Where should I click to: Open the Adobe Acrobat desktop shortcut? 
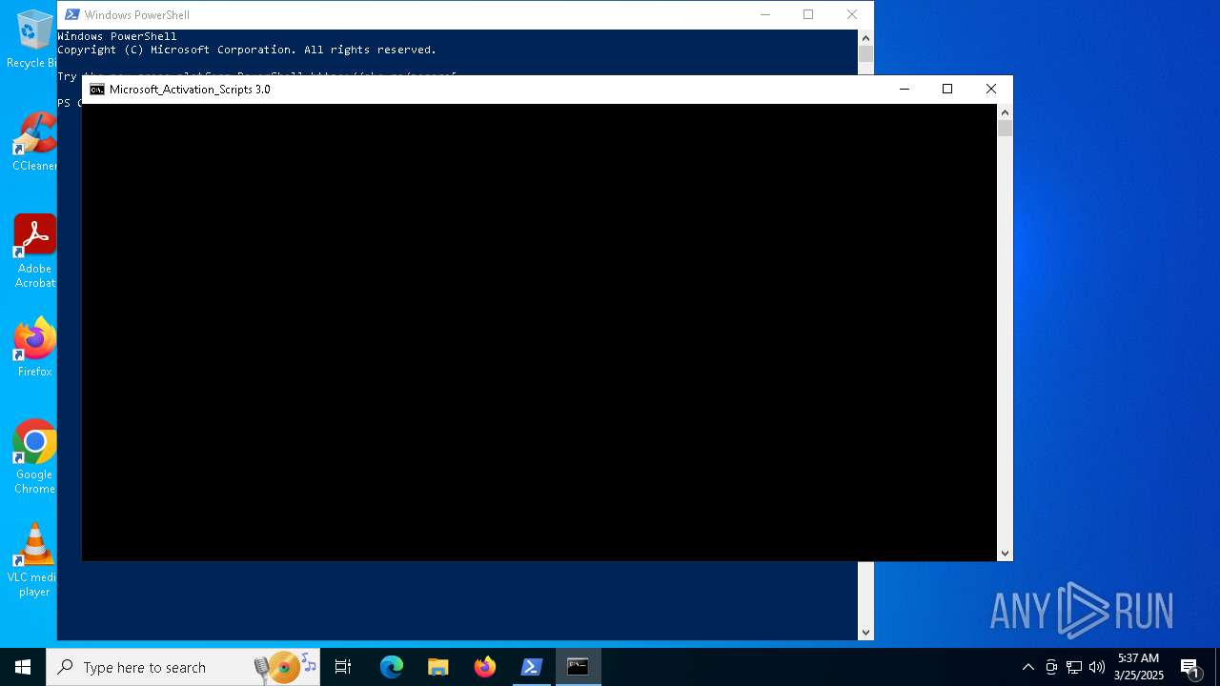click(x=34, y=252)
